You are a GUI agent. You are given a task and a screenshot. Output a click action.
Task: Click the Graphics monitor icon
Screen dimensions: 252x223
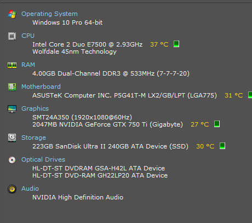pos(12,109)
